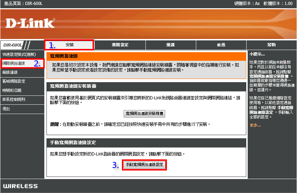Screen dimensions: 297x193
Task: Click the WIRELESS footer logo
Action: pyautogui.click(x=20, y=186)
